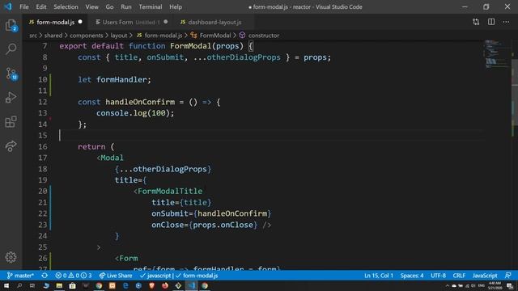Open the File menu
This screenshot has height=291, width=518.
click(x=24, y=6)
